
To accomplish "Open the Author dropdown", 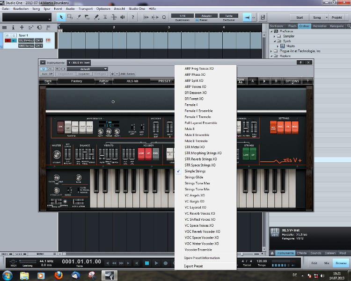I will coord(104,81).
